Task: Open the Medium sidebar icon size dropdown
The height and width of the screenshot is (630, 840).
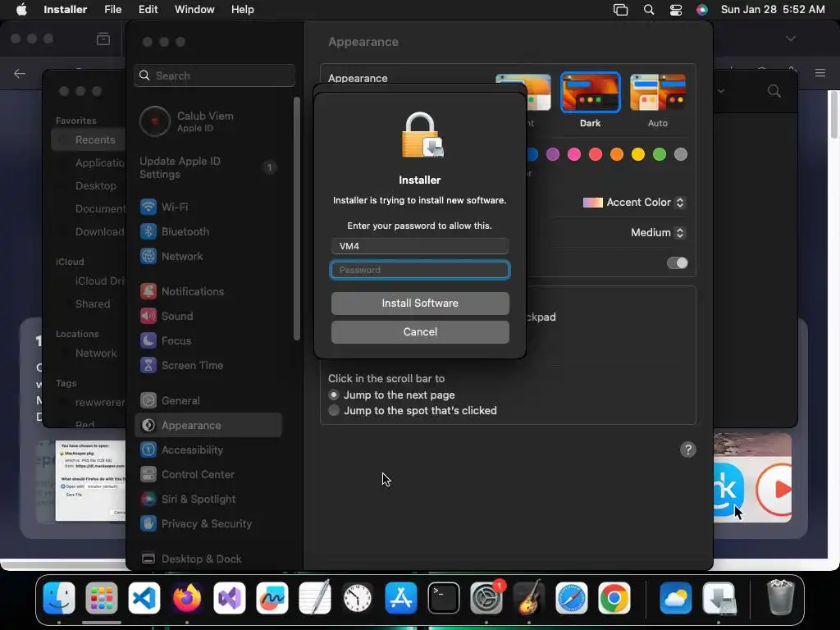Action: pyautogui.click(x=657, y=232)
